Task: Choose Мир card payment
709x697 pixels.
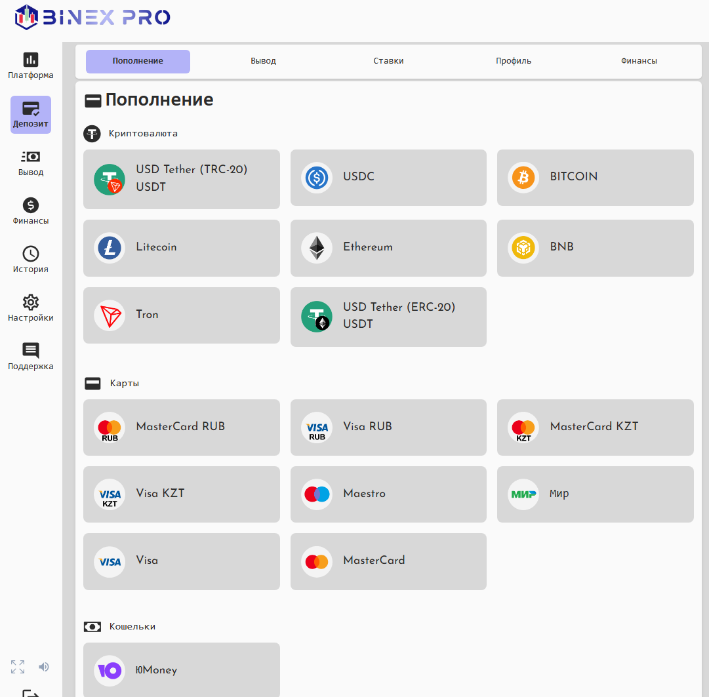Action: [x=595, y=494]
